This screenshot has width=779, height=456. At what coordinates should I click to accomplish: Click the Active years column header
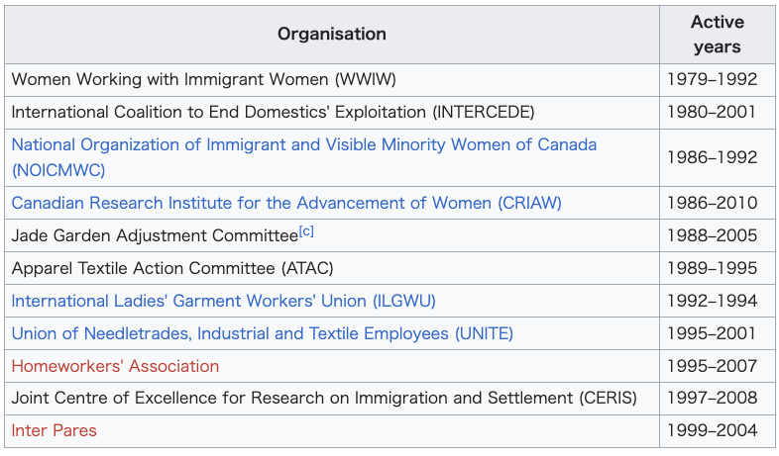click(x=717, y=35)
